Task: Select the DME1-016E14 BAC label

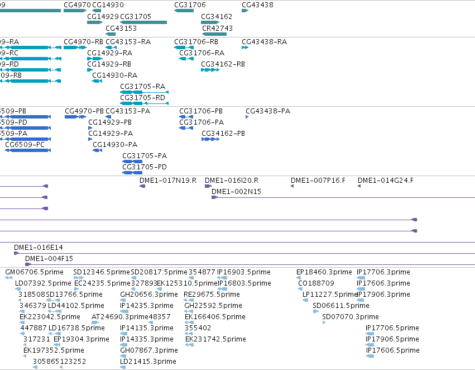Action: (39, 248)
